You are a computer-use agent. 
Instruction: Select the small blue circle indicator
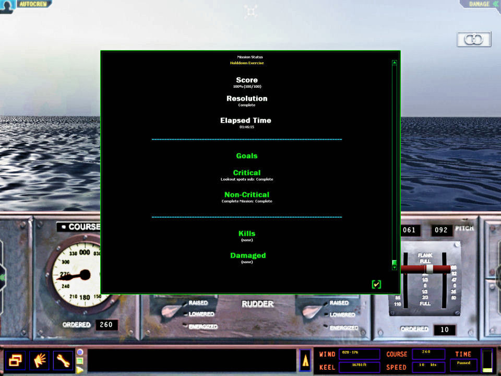(80, 351)
